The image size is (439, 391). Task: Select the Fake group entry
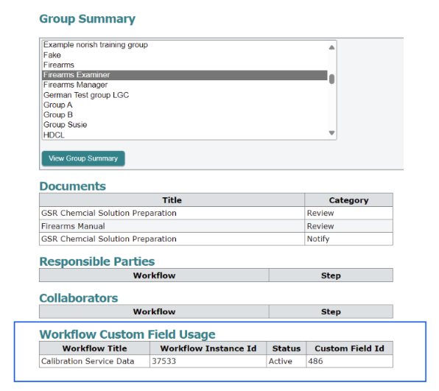click(x=185, y=54)
